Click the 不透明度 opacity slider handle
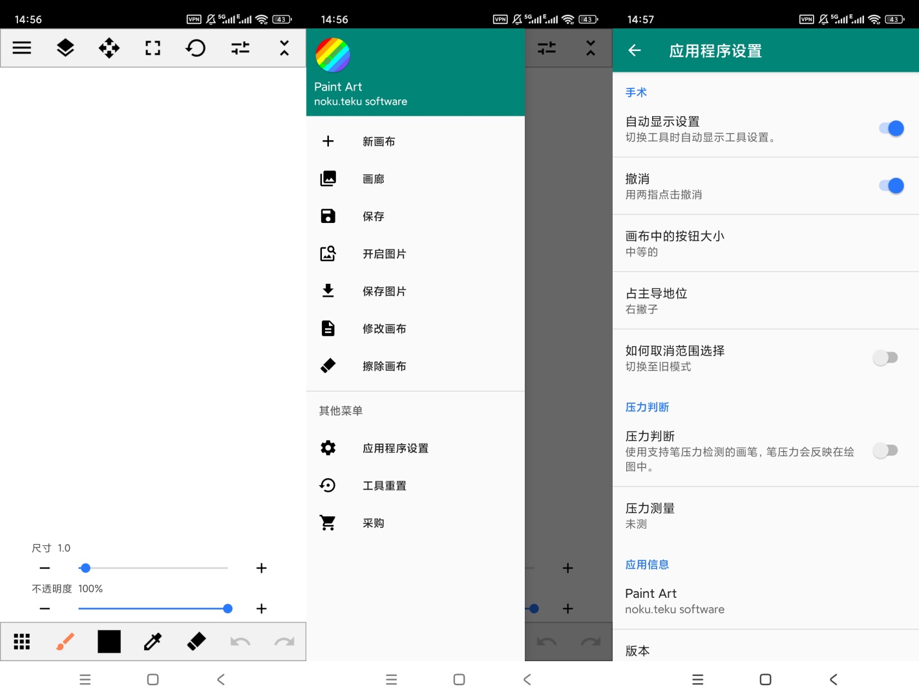Image resolution: width=919 pixels, height=698 pixels. pyautogui.click(x=227, y=608)
